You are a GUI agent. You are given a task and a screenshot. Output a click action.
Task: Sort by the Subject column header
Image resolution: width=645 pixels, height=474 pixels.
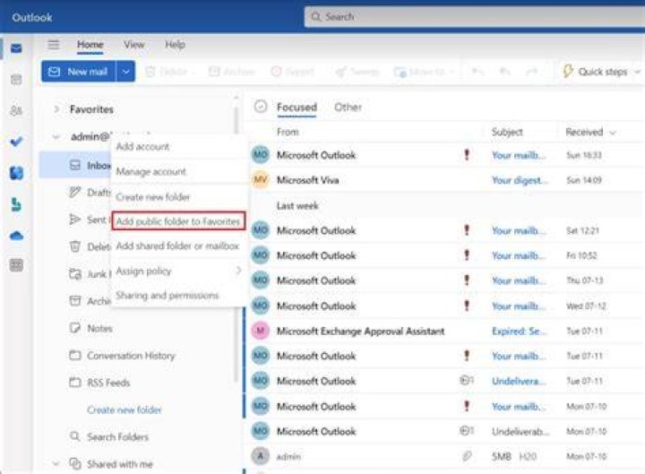click(x=507, y=132)
